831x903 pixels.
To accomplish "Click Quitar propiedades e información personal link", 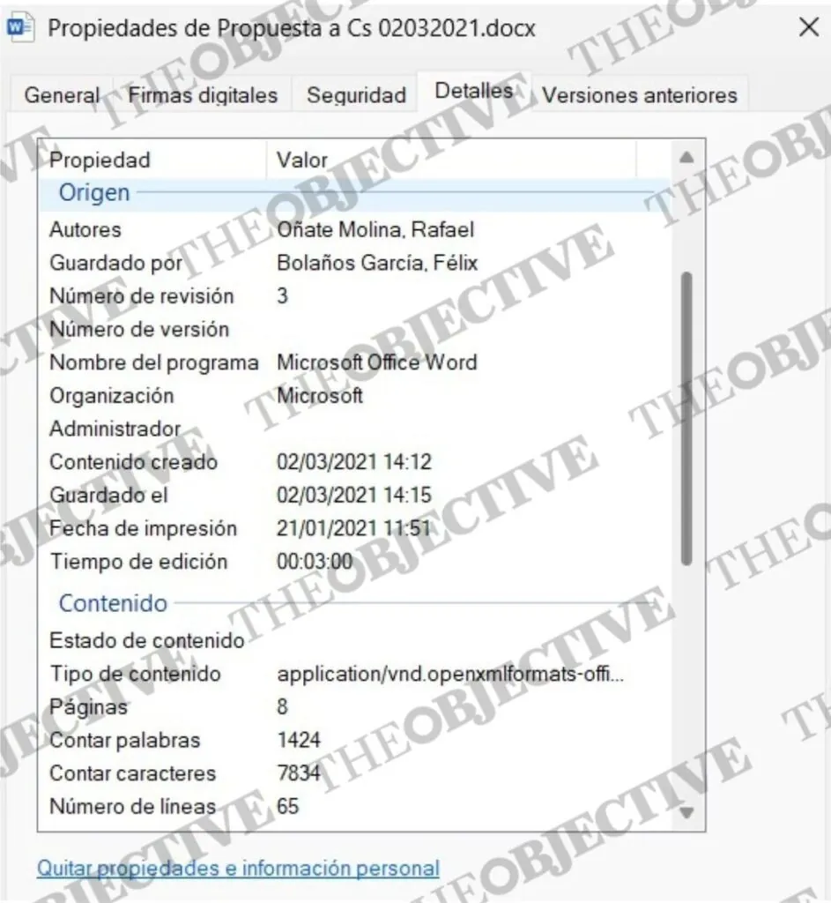I will click(x=238, y=868).
